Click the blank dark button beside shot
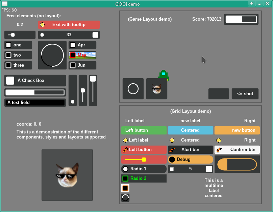Screen dimensions: 273x212 click(x=219, y=94)
